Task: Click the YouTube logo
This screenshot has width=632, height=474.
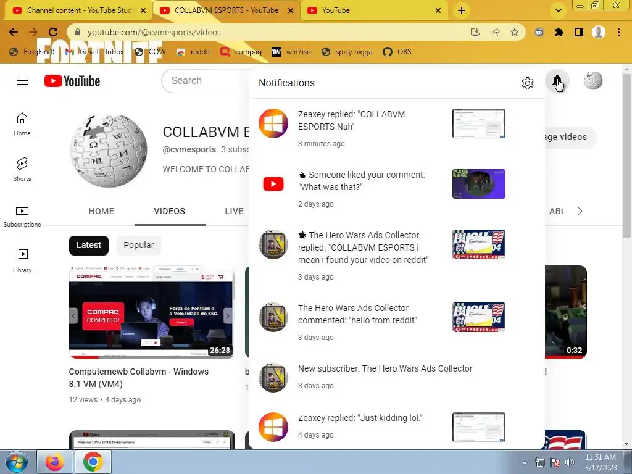Action: pos(72,81)
